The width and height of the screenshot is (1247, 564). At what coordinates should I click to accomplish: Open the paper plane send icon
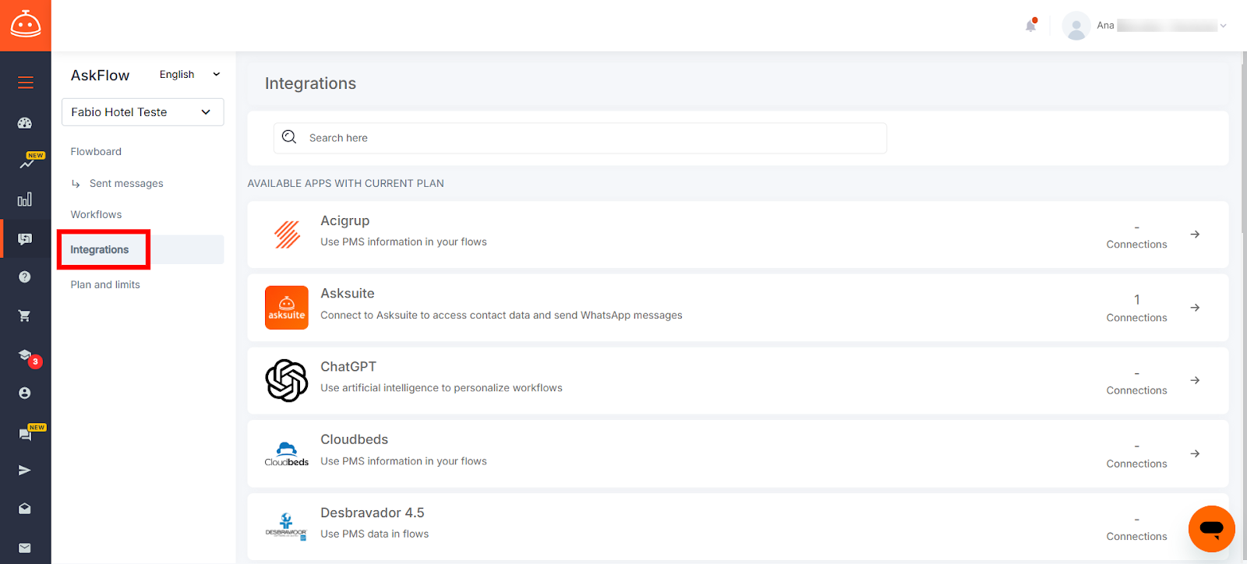(x=25, y=471)
